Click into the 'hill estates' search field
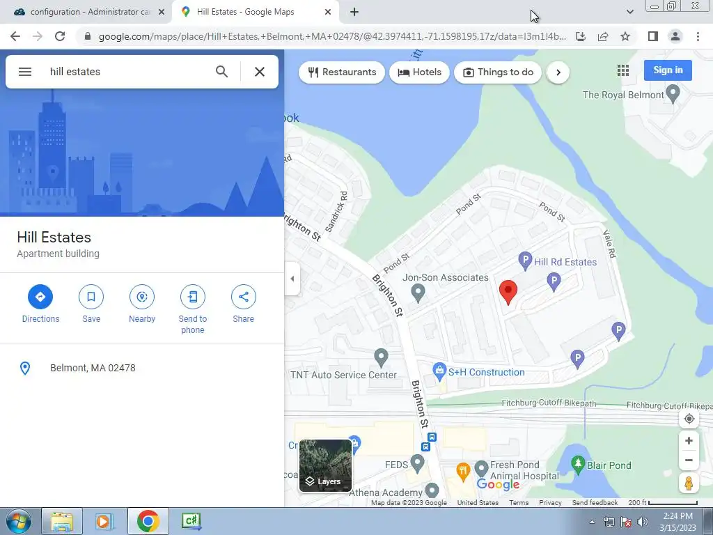 (127, 72)
